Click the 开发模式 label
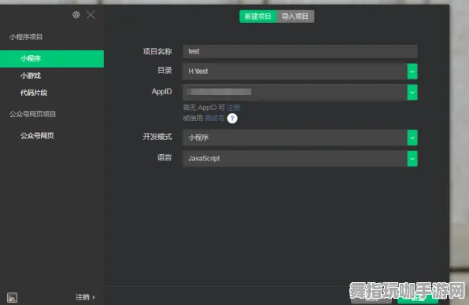This screenshot has width=469, height=305. pos(157,137)
